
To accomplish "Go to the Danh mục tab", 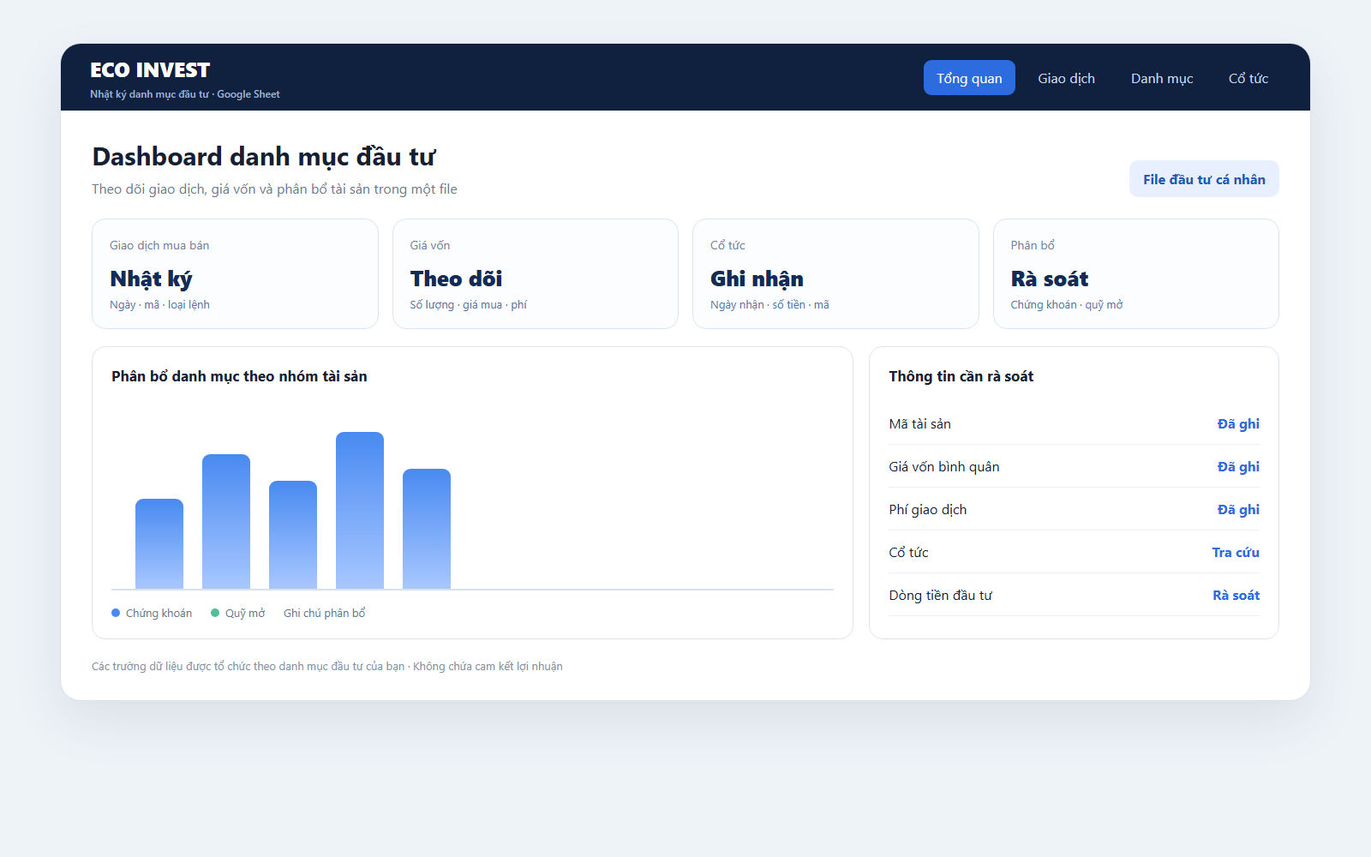I will [1162, 78].
